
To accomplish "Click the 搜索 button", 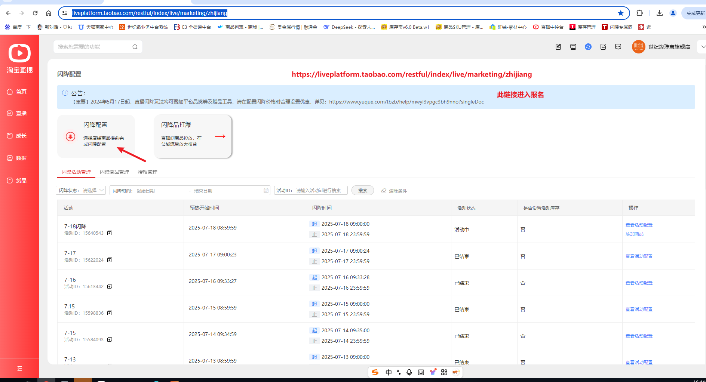I will coord(363,191).
